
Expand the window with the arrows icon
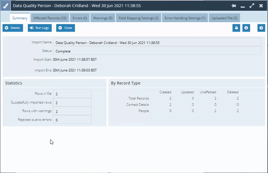(252, 6)
